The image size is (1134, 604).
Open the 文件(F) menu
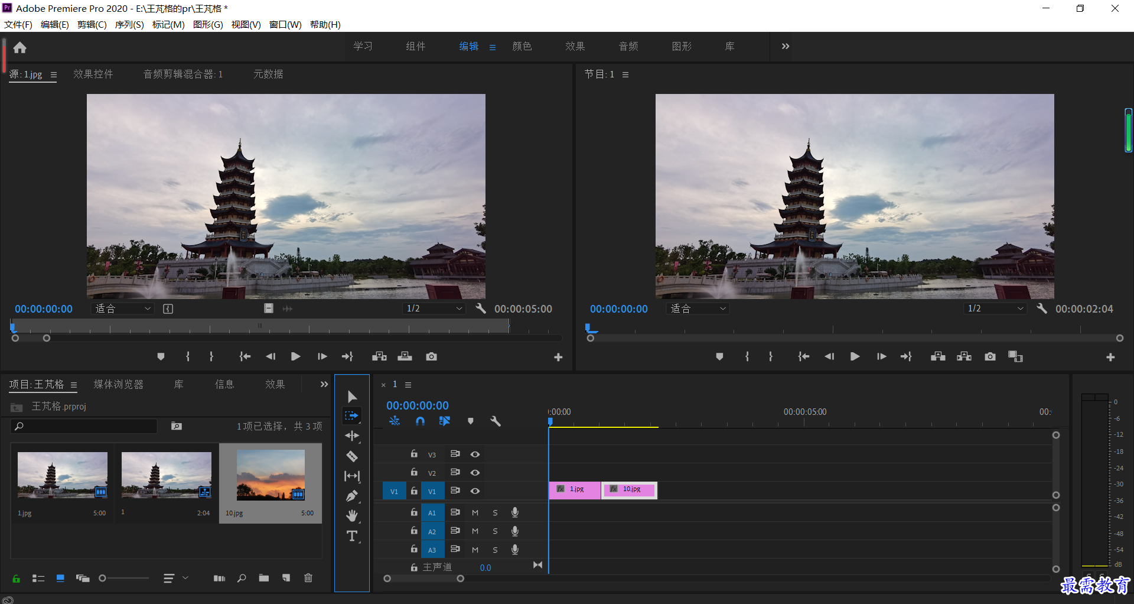point(18,25)
